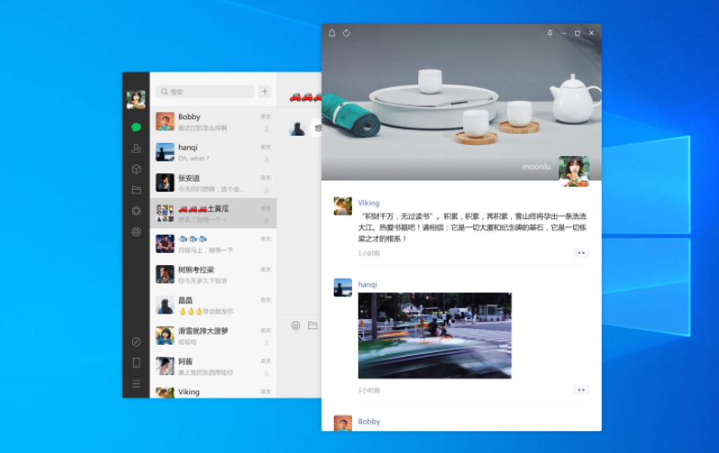Image resolution: width=719 pixels, height=453 pixels.
Task: Click the plus button beside search box
Action: (x=264, y=92)
